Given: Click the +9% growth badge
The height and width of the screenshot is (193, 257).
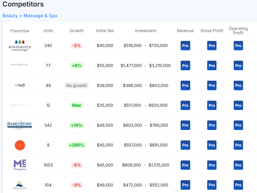Looking at the screenshot, I should 77,65.
